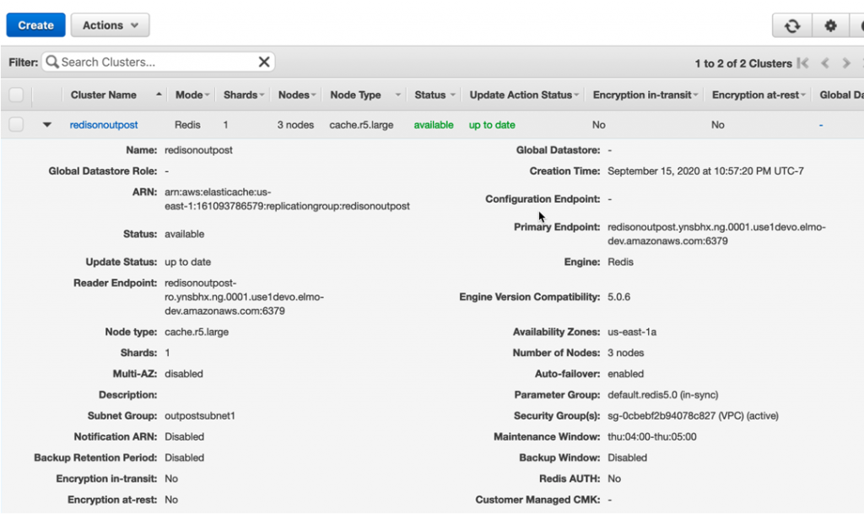Click the refresh clusters icon
The height and width of the screenshot is (514, 864).
pos(791,26)
